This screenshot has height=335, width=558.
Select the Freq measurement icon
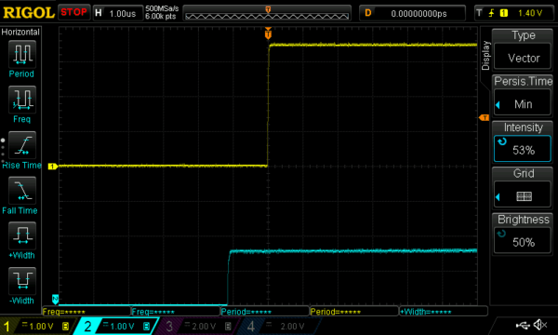tap(22, 100)
